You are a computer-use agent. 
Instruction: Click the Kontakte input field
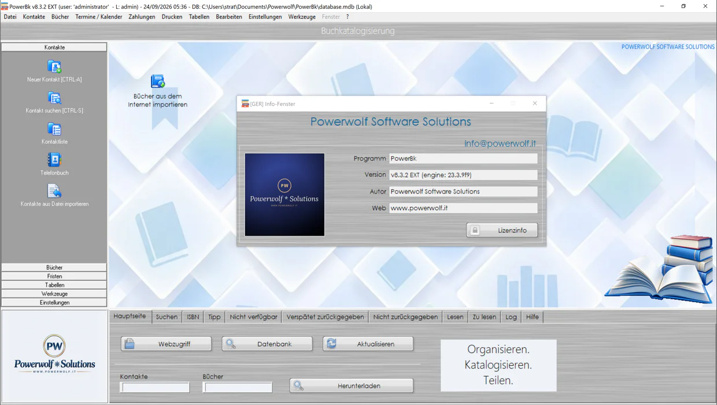155,388
